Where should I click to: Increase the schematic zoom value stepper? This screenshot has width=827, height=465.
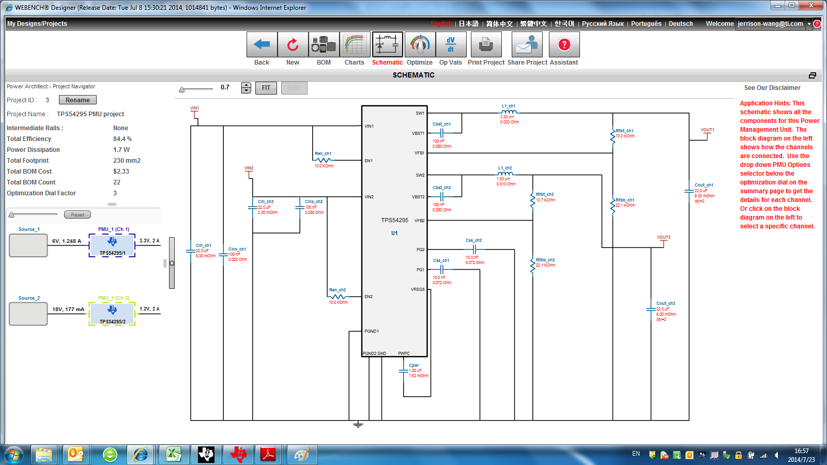[x=246, y=85]
